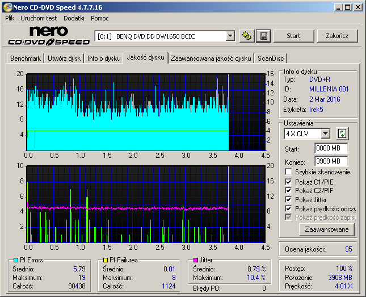366x297 pixels.
Task: Open the Uruchom test menu
Action: (39, 18)
